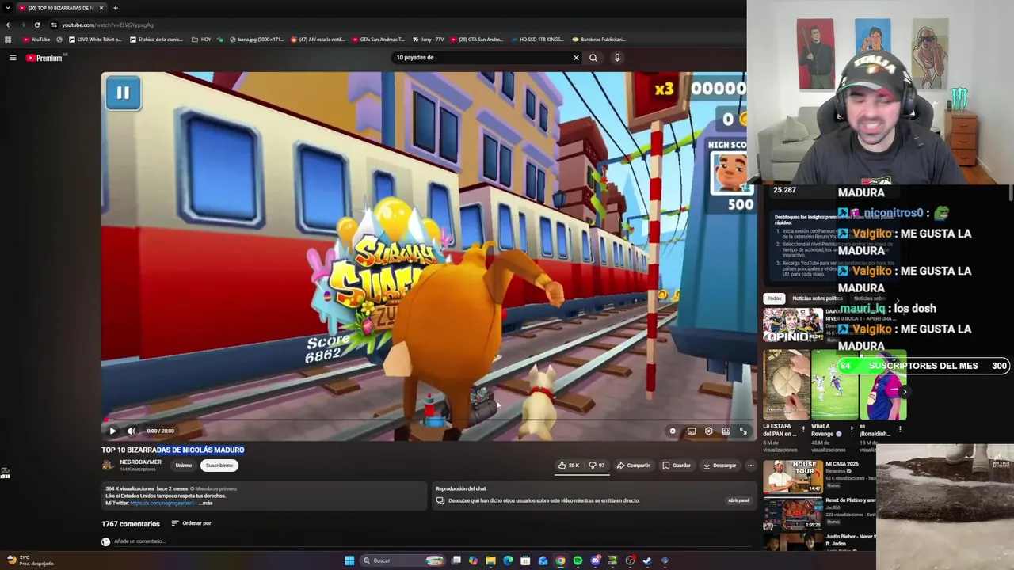Start voice search with microphone icon
The image size is (1014, 570).
click(617, 57)
